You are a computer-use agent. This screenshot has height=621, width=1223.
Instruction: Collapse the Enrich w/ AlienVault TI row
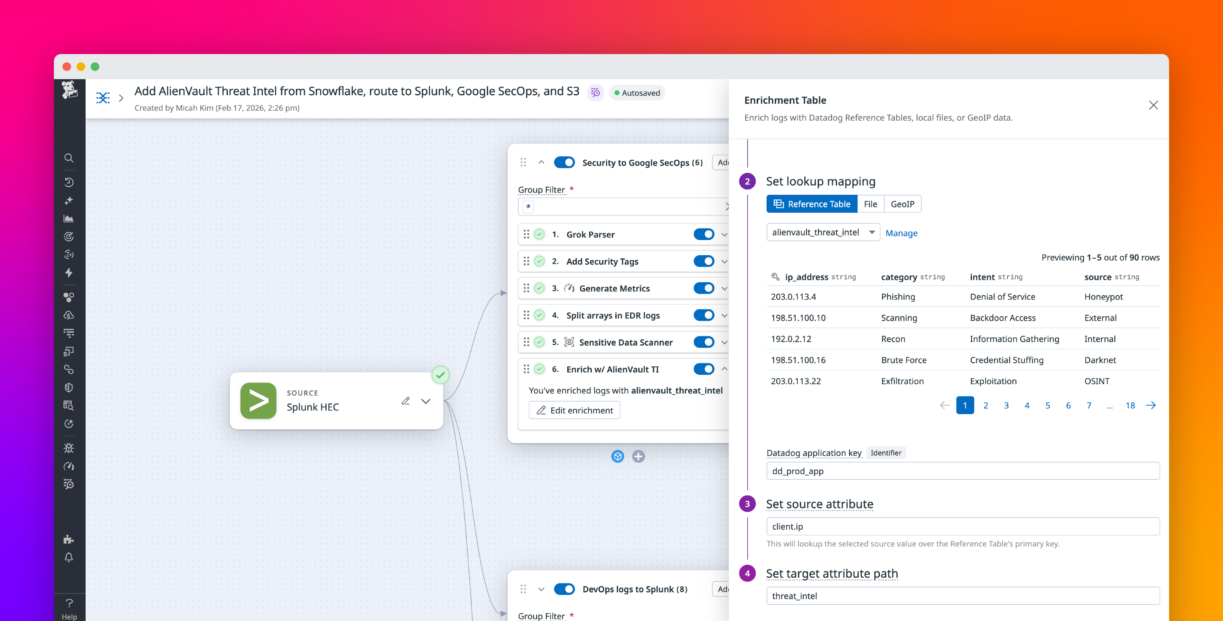coord(724,369)
